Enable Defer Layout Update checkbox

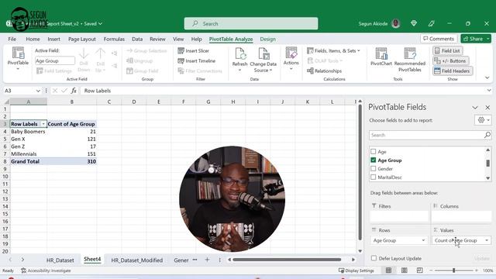[374, 258]
